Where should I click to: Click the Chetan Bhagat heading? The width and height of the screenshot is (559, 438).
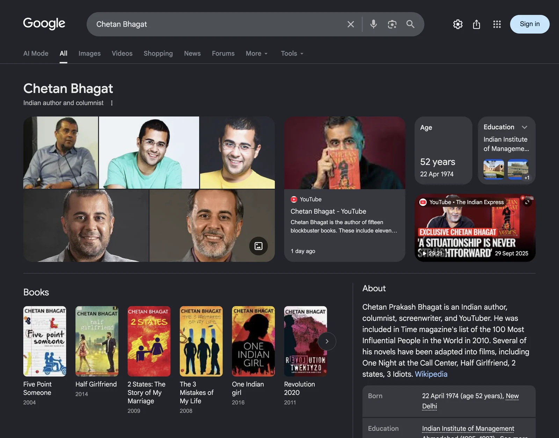[x=68, y=88]
